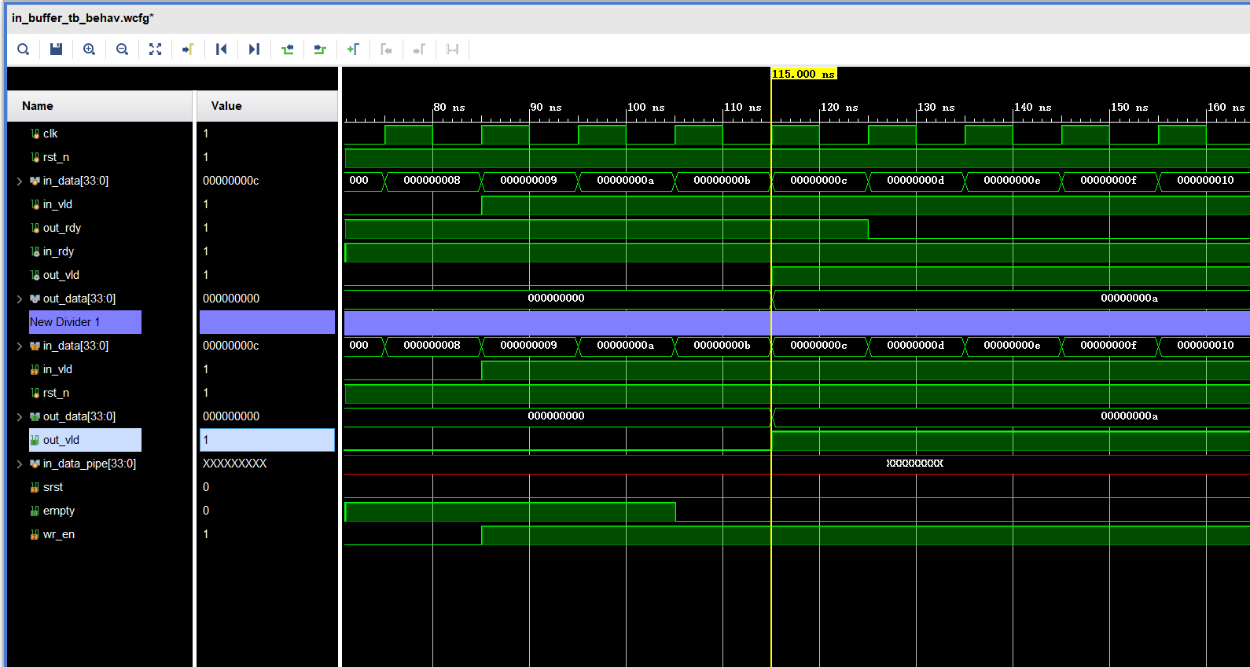Click the go to cursor icon

click(188, 49)
